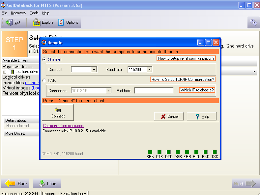260x195 pixels.
Task: Click the Unlicensed Evaluation Copy status text
Action: tap(64, 193)
